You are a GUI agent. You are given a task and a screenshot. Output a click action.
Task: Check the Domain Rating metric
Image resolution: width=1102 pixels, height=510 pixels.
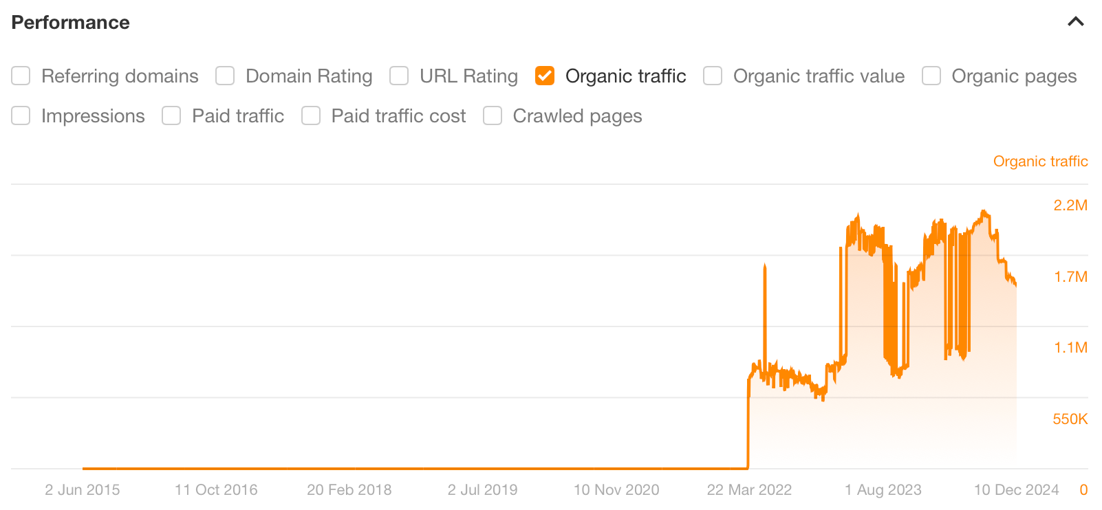(225, 76)
